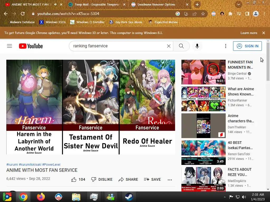270x202 pixels.
Task: Open Windows Start button
Action: click(x=7, y=197)
